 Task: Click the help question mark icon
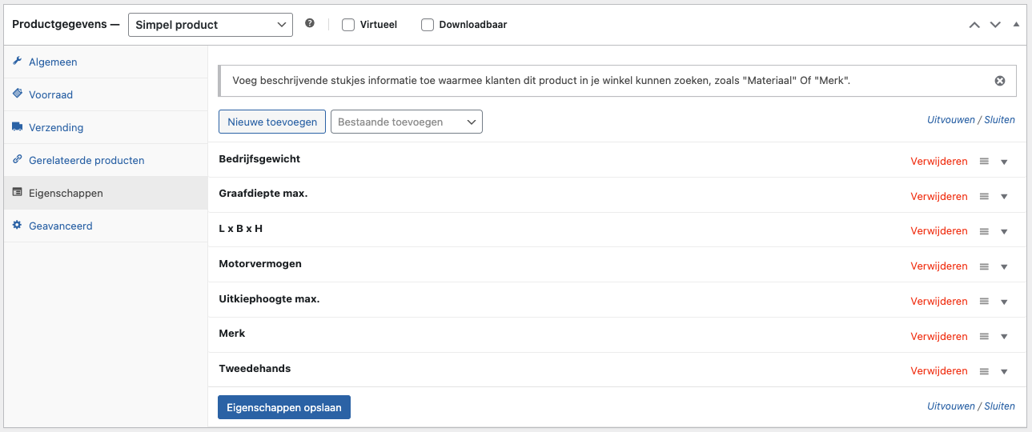point(310,24)
